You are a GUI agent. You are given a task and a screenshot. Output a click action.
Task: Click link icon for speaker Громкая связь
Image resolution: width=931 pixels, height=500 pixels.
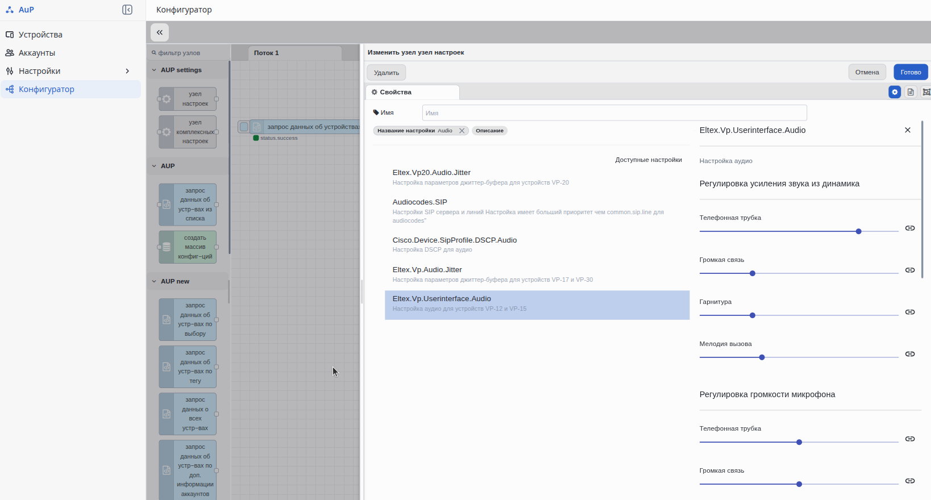click(x=910, y=270)
